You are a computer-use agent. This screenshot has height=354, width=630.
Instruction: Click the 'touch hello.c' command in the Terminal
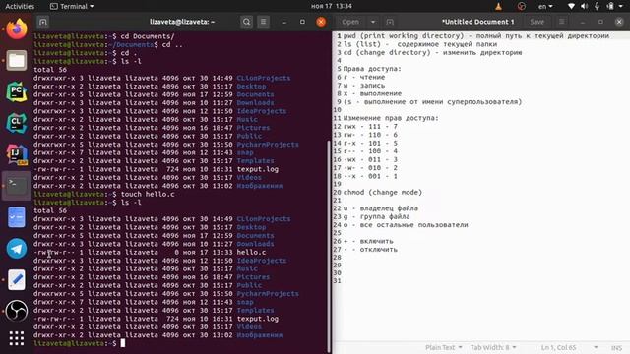(148, 194)
